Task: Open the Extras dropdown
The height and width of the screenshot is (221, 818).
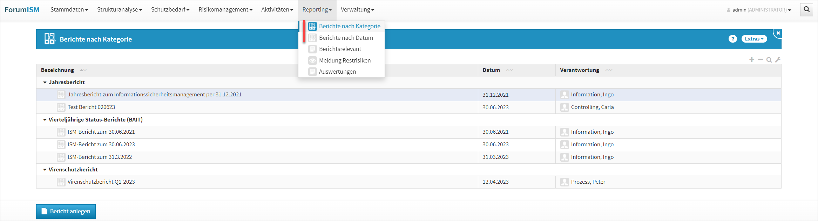Action: [x=754, y=39]
